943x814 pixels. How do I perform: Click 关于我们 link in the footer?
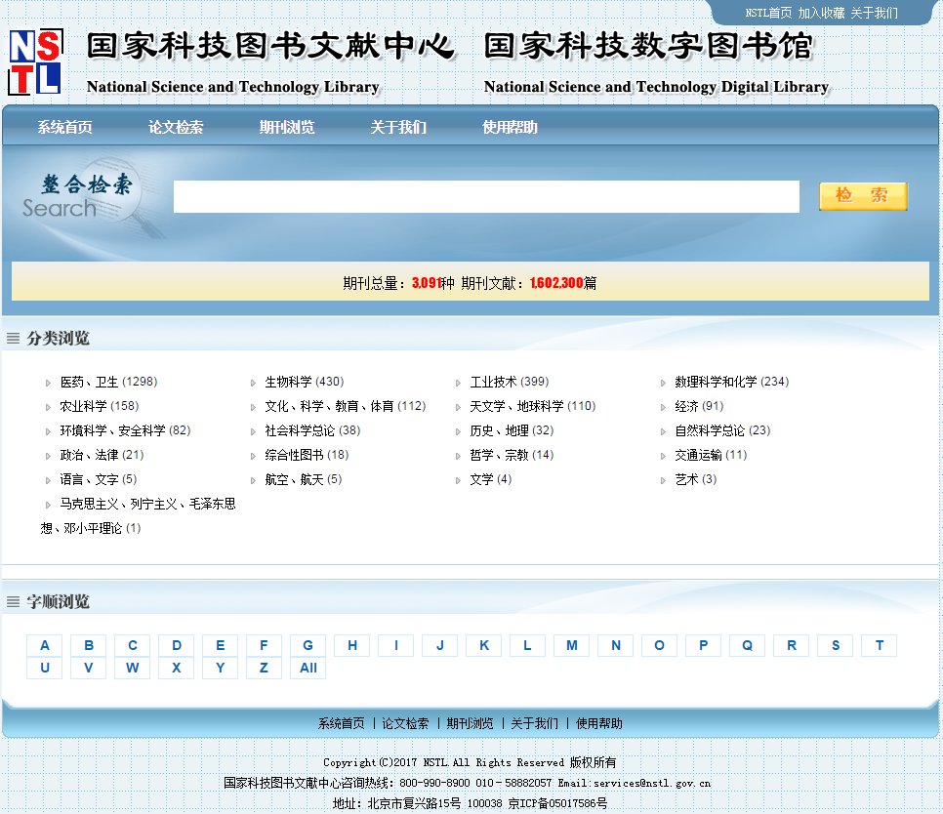click(x=535, y=723)
